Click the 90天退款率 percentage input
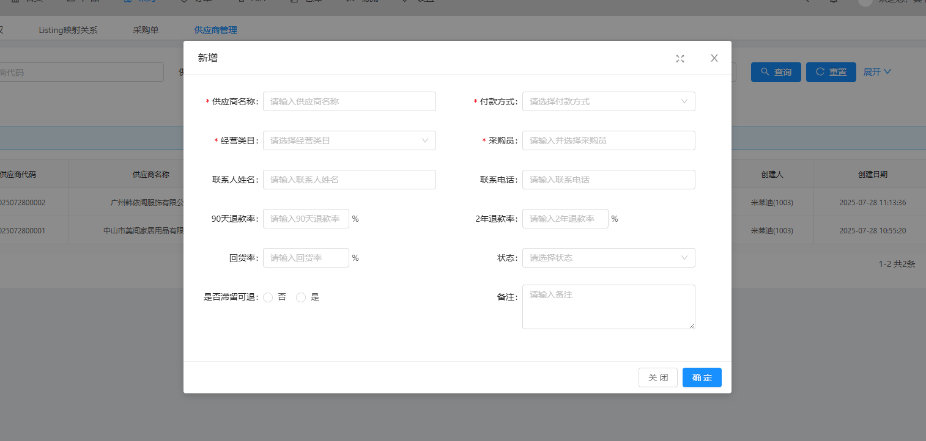This screenshot has width=926, height=441. 306,219
